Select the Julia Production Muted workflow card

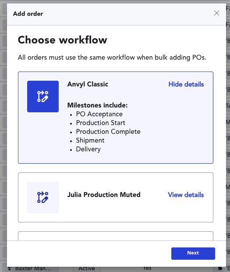[x=116, y=197]
